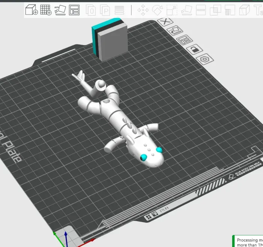Image resolution: width=263 pixels, height=247 pixels.
Task: Click the Auto orient toolbar icon
Action: coord(60,10)
